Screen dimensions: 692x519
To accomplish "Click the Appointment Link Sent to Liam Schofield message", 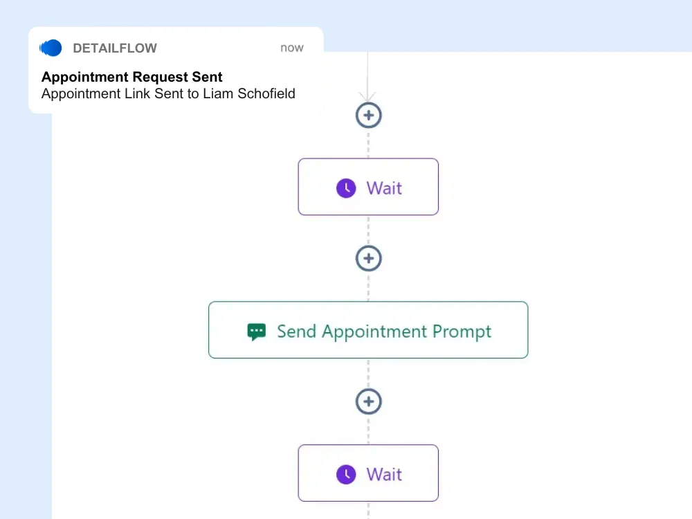I will click(x=168, y=93).
